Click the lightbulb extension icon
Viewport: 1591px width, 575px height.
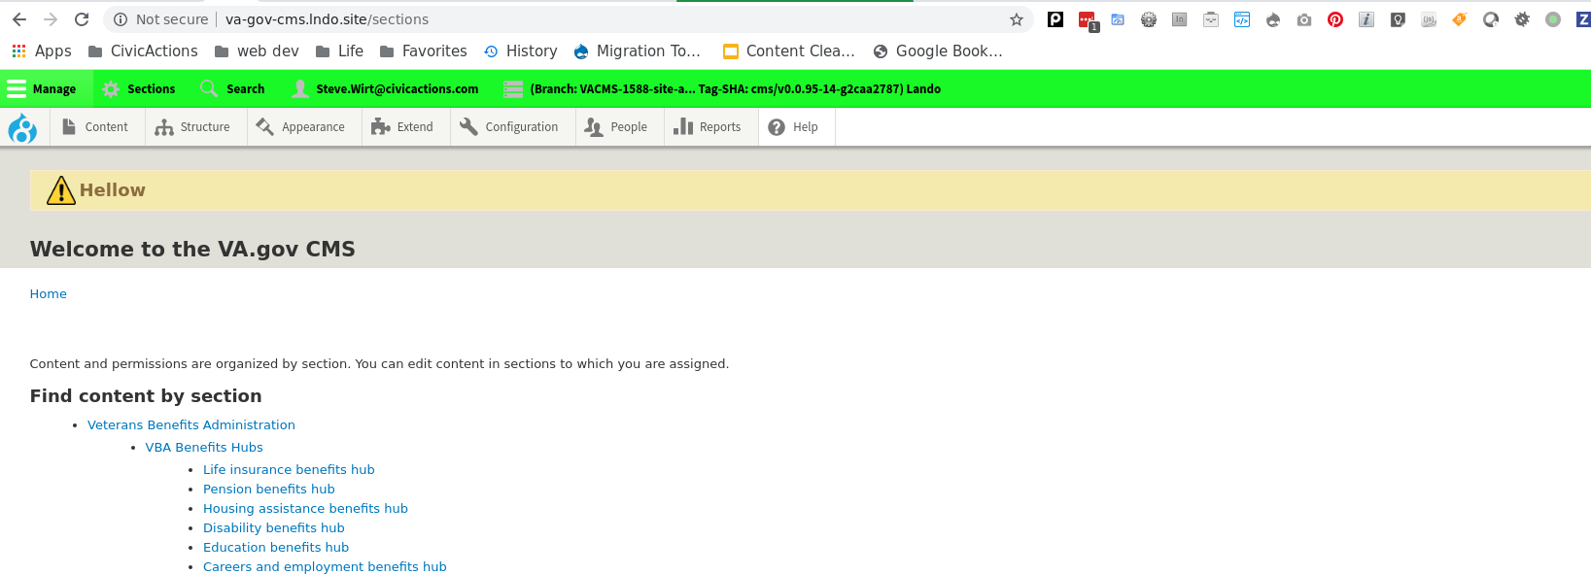(1398, 19)
